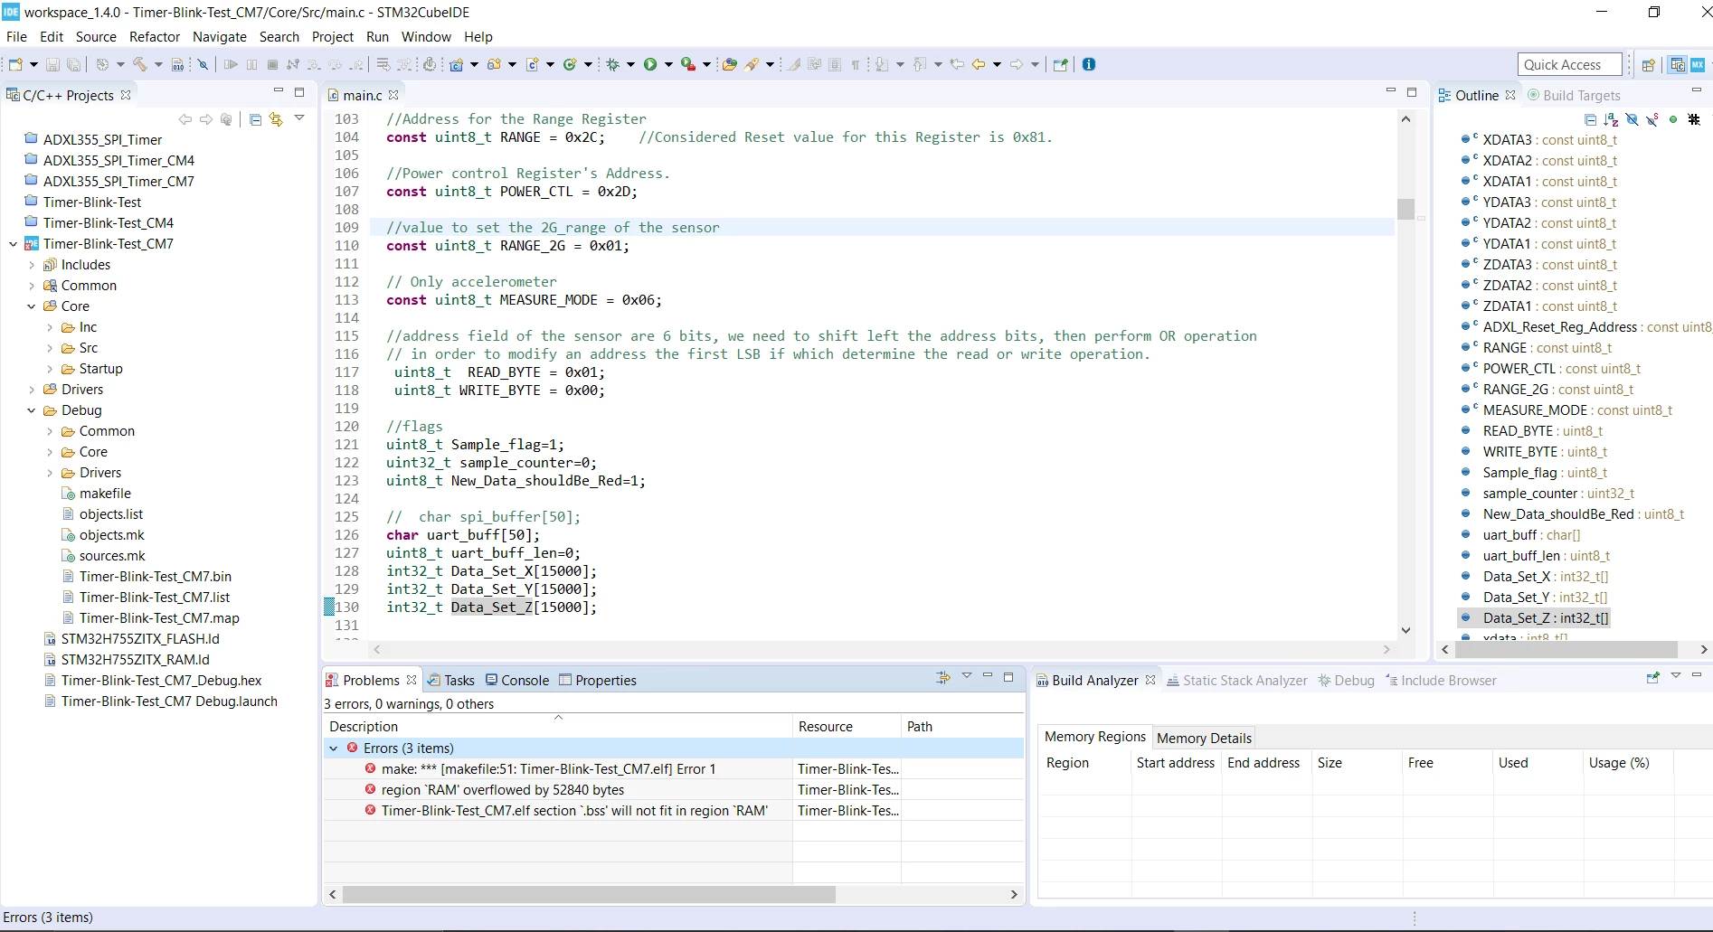Switch to the Tasks tab
The image size is (1713, 932).
pyautogui.click(x=450, y=681)
